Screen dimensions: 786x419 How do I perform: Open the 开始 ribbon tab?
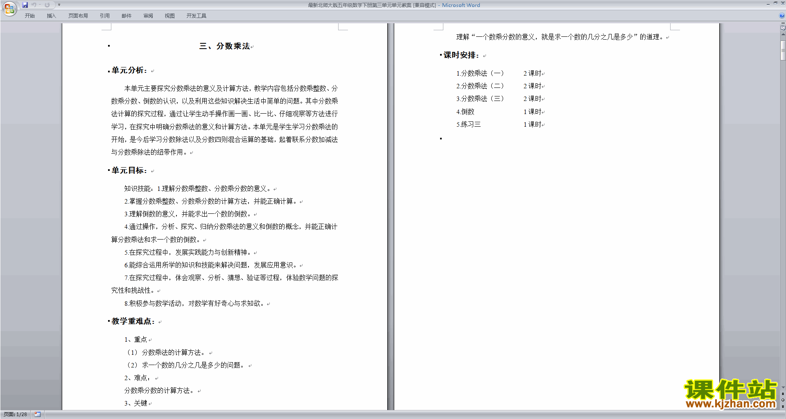tap(30, 16)
